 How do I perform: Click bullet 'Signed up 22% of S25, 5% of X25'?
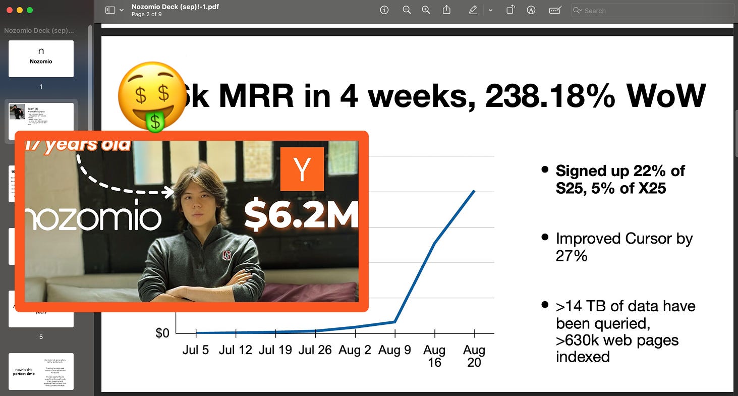click(620, 179)
